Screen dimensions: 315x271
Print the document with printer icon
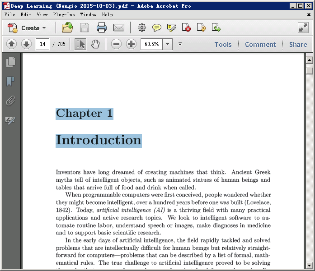102,28
